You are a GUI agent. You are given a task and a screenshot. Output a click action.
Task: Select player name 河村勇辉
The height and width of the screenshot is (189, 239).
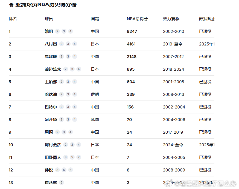[x=53, y=145]
